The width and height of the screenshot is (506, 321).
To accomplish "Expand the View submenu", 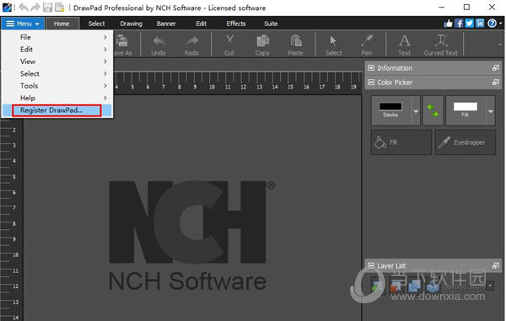I will (57, 62).
